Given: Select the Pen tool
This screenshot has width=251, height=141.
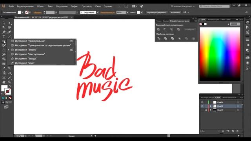Looking at the screenshot, I should tap(4, 32).
